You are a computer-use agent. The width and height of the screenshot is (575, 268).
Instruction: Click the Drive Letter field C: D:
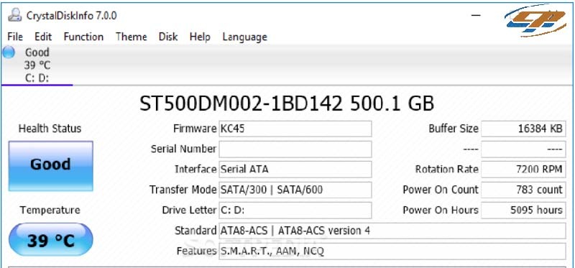(295, 211)
